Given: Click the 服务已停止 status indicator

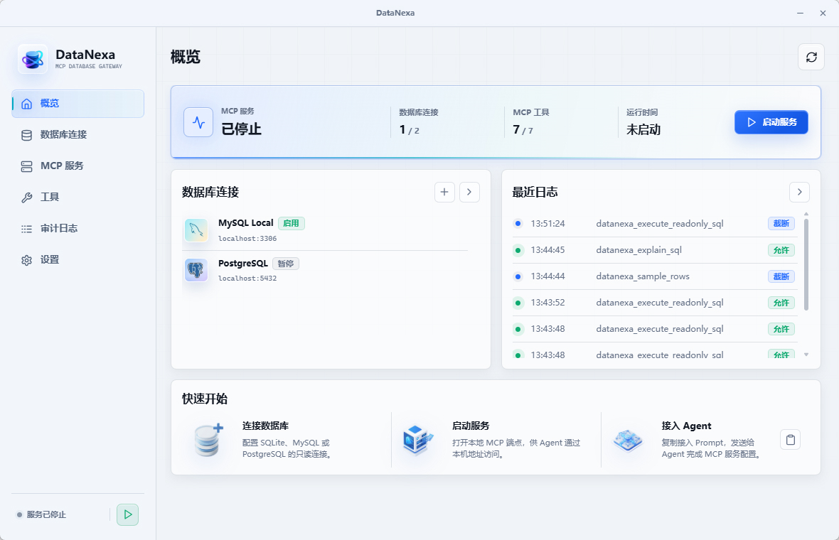Looking at the screenshot, I should (x=41, y=515).
